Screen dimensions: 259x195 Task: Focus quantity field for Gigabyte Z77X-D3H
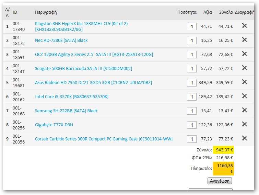[192, 125]
